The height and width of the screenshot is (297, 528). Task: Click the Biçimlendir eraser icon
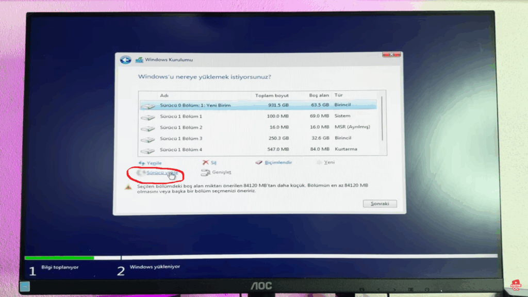(259, 162)
